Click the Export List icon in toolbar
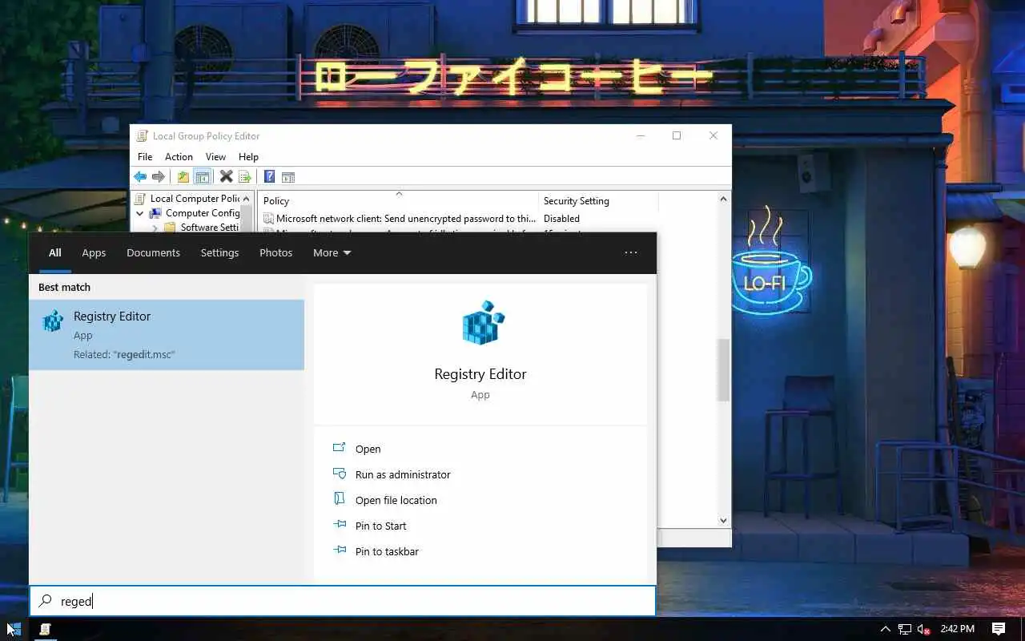 point(245,177)
